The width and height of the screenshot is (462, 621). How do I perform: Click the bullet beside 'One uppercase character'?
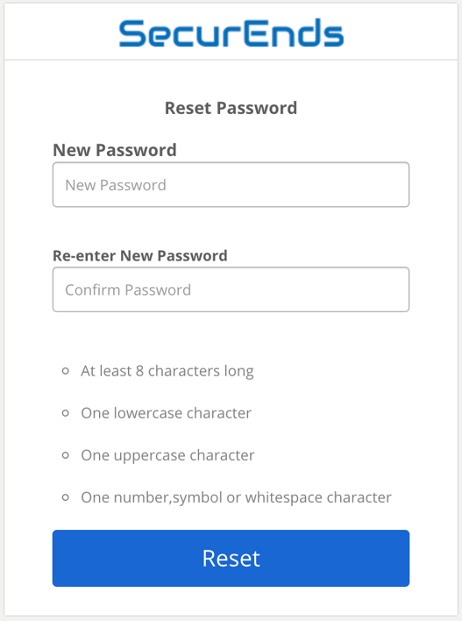coord(66,455)
